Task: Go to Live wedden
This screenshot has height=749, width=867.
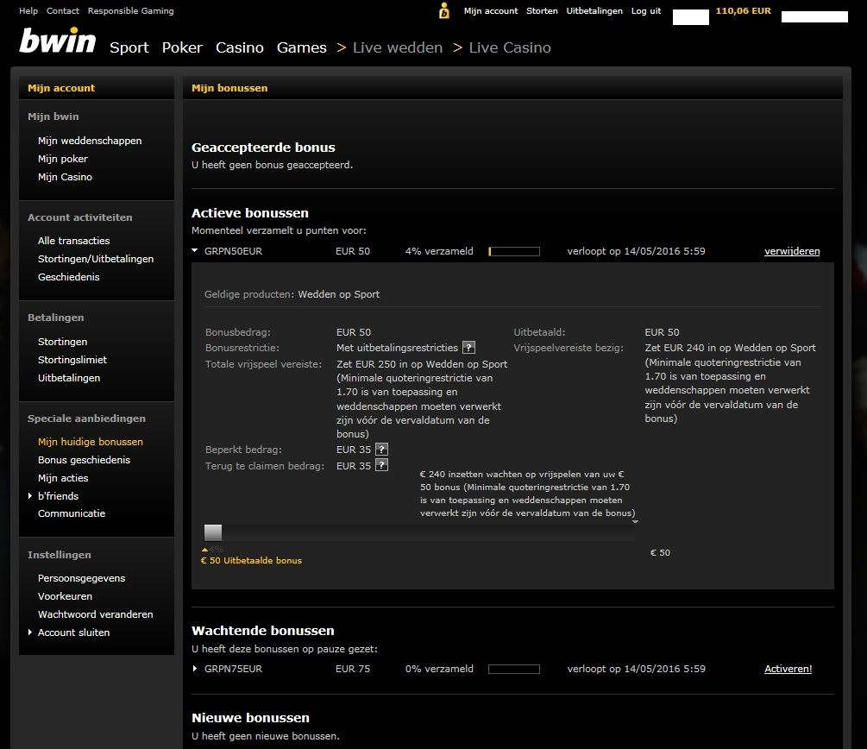Action: tap(398, 47)
